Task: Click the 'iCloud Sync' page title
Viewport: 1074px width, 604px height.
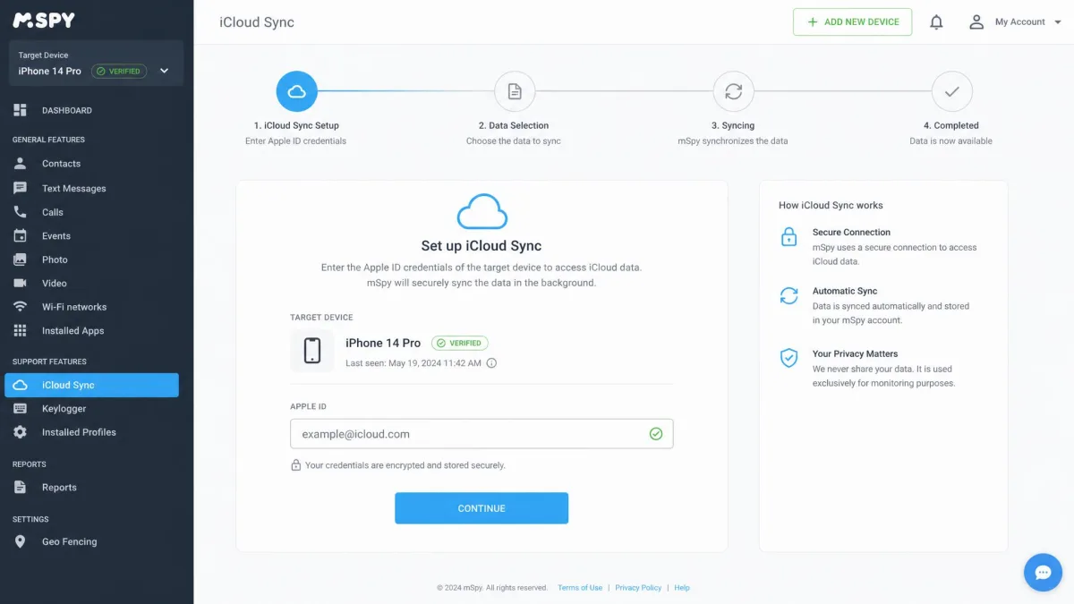Action: (257, 22)
